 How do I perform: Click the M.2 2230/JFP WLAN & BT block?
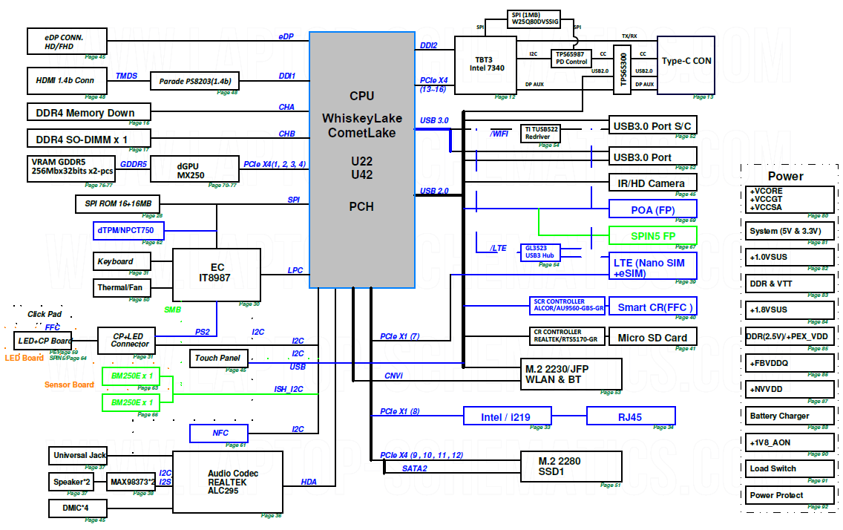(571, 374)
